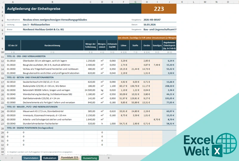The height and width of the screenshot is (161, 239).
Task: Select 'TITEL 04 - EIGENE POSITIONEN' row
Action: pos(91,128)
